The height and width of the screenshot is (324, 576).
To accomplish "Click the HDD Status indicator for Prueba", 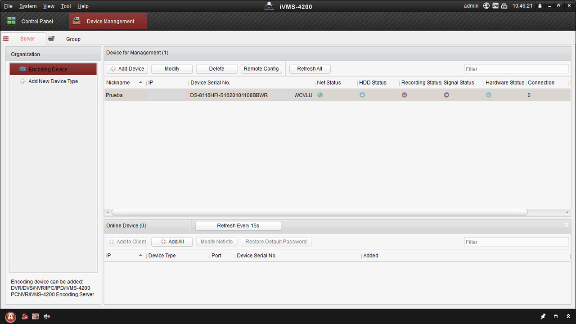I will tap(362, 95).
